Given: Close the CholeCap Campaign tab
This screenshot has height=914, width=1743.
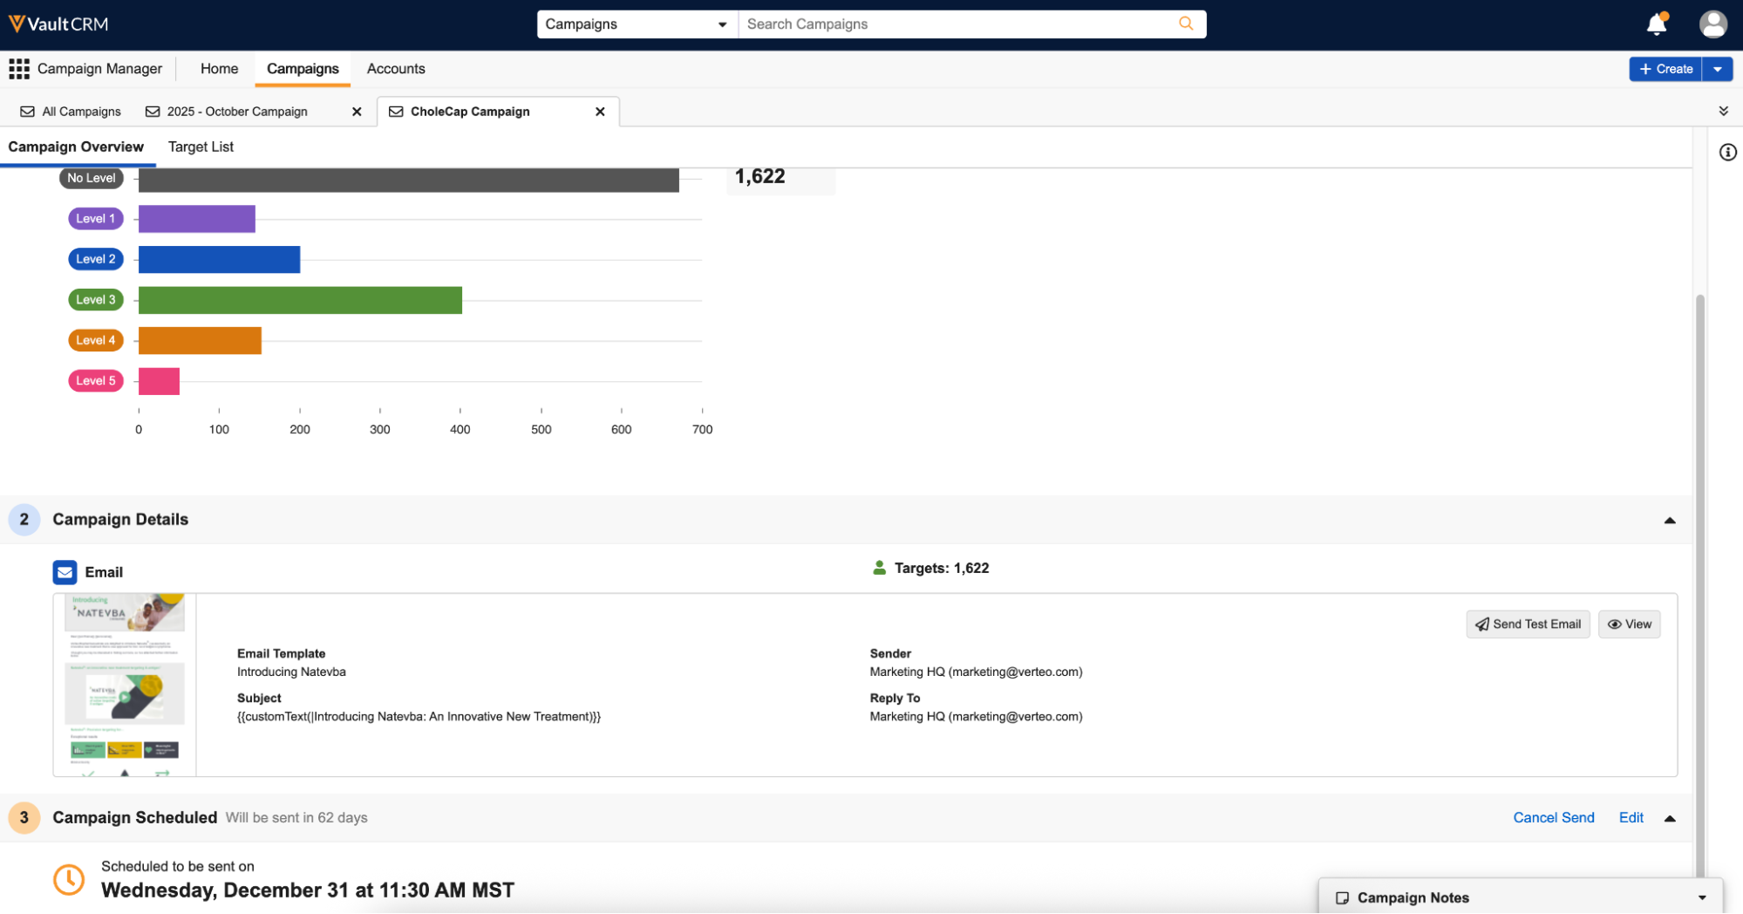Looking at the screenshot, I should 600,112.
